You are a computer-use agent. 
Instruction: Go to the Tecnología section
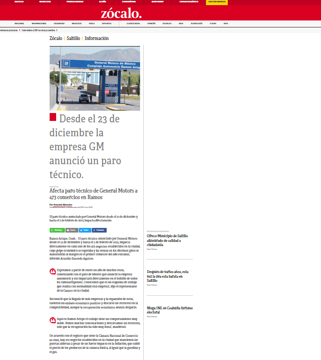tap(196, 23)
